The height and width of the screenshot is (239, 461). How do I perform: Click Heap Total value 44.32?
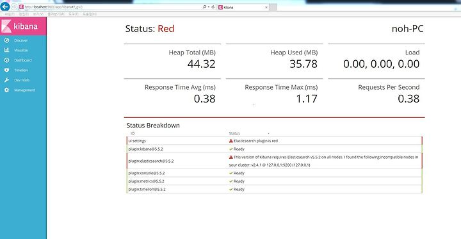click(x=202, y=64)
